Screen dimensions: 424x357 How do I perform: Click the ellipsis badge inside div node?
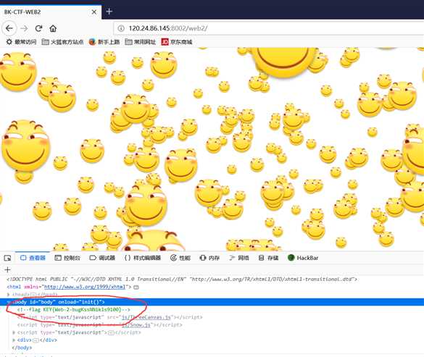tap(36, 340)
